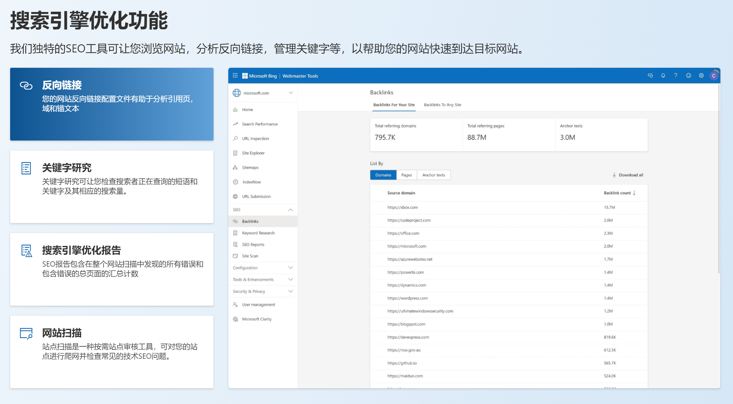This screenshot has height=404, width=733.
Task: Click the Site Scan window icon
Action: coord(235,256)
